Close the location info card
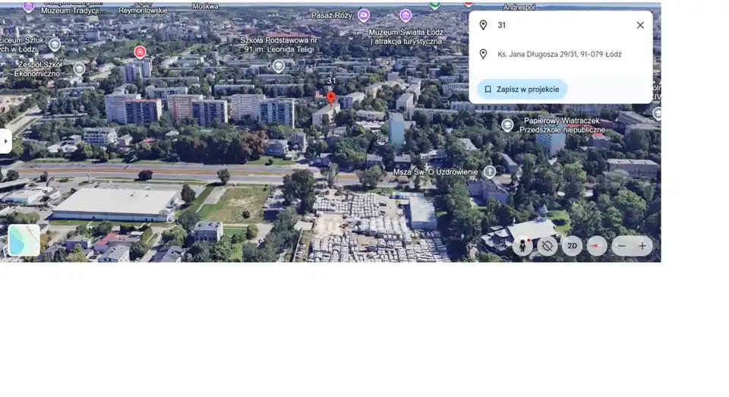The image size is (729, 397). [x=640, y=25]
